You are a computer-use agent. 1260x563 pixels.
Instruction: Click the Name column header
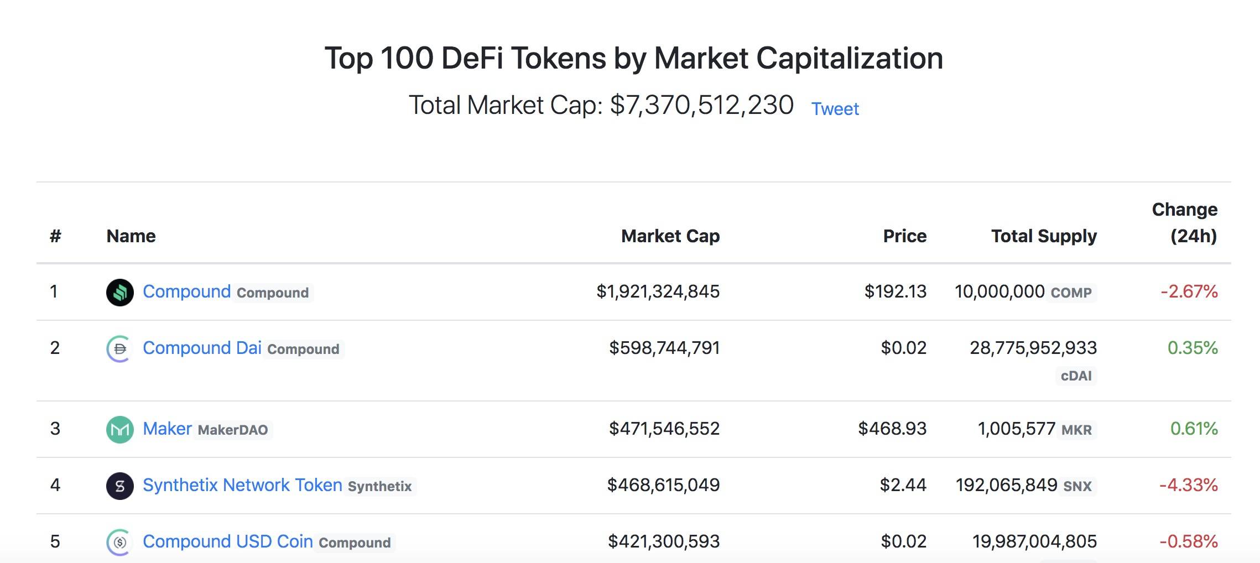pyautogui.click(x=131, y=236)
